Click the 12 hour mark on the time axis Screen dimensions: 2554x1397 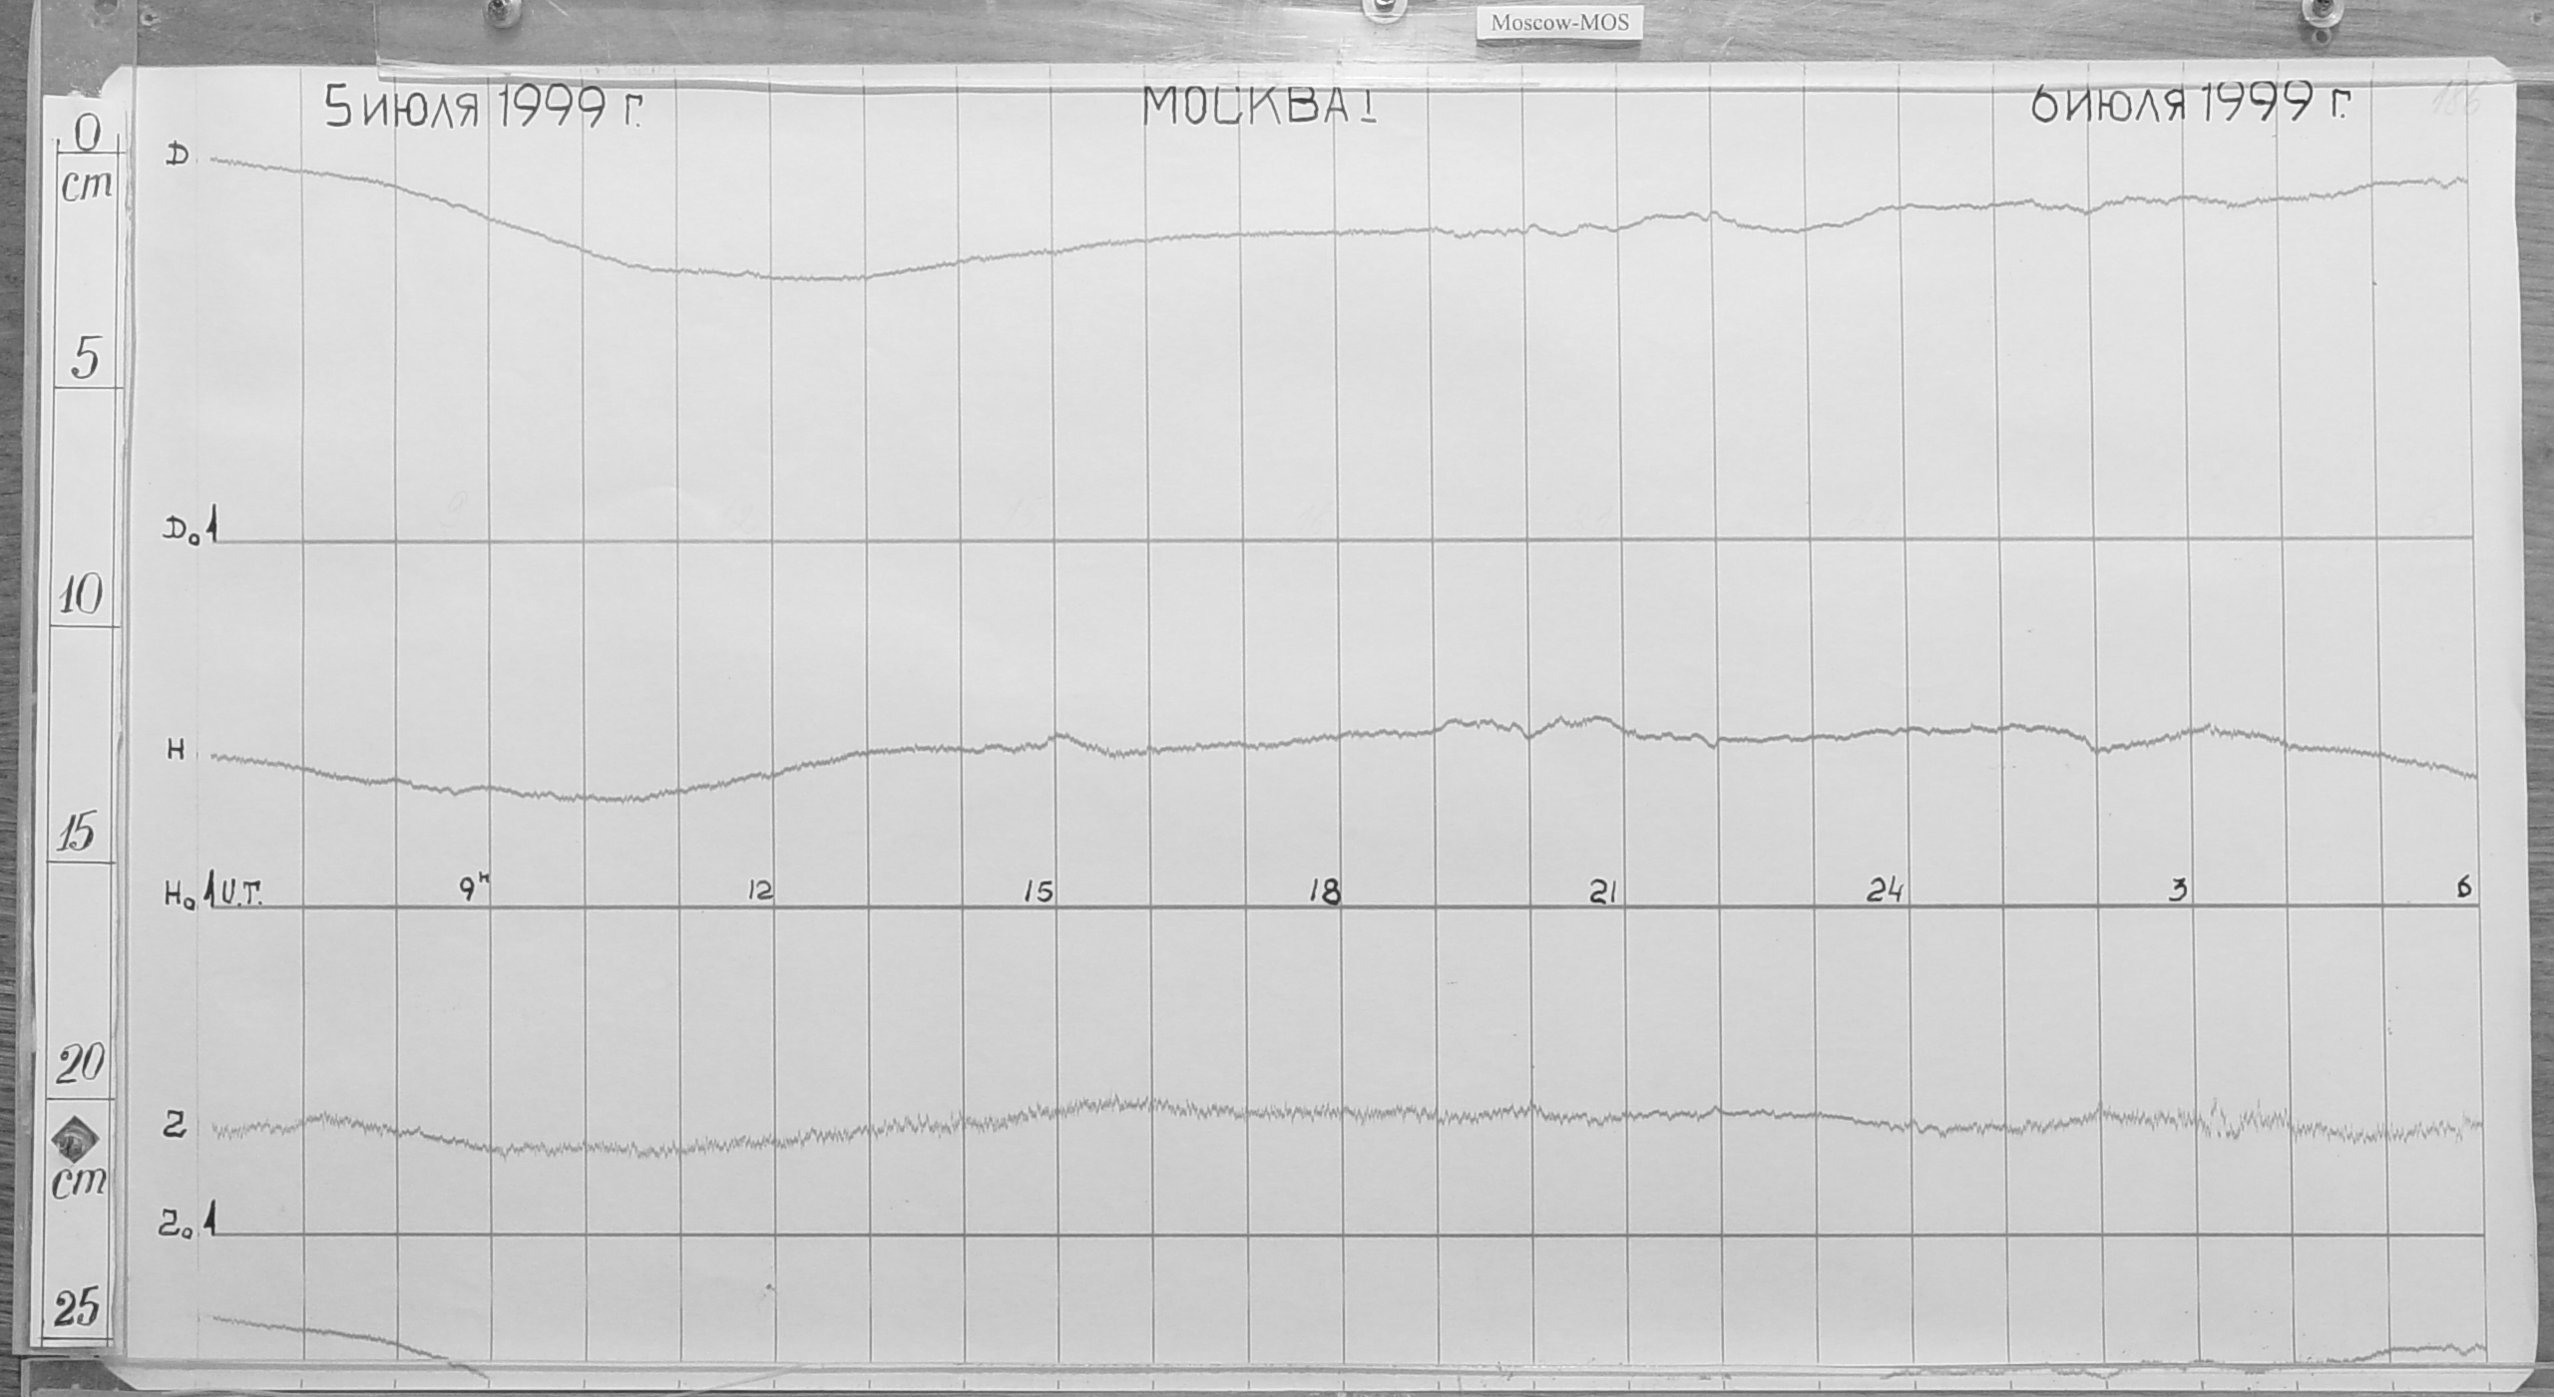tap(760, 890)
